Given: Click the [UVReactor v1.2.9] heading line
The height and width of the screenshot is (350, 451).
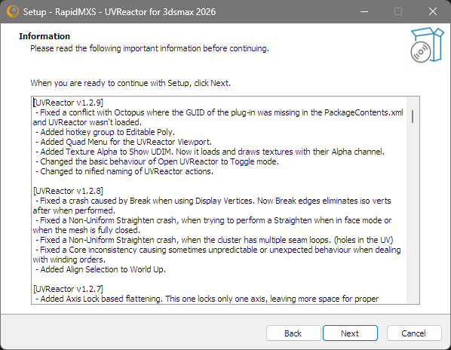Looking at the screenshot, I should (68, 103).
